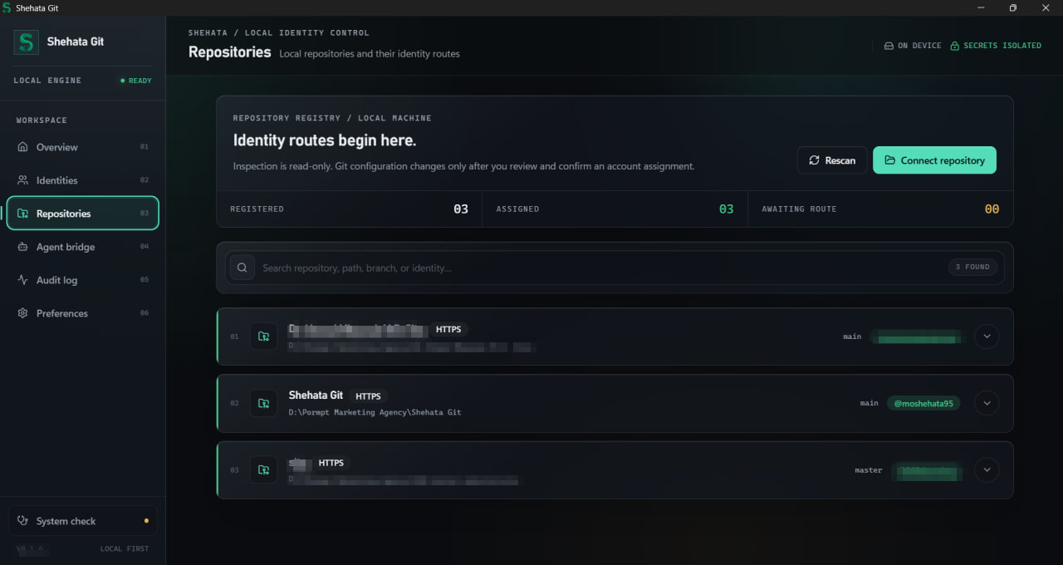Click the Identities people icon

(x=22, y=180)
